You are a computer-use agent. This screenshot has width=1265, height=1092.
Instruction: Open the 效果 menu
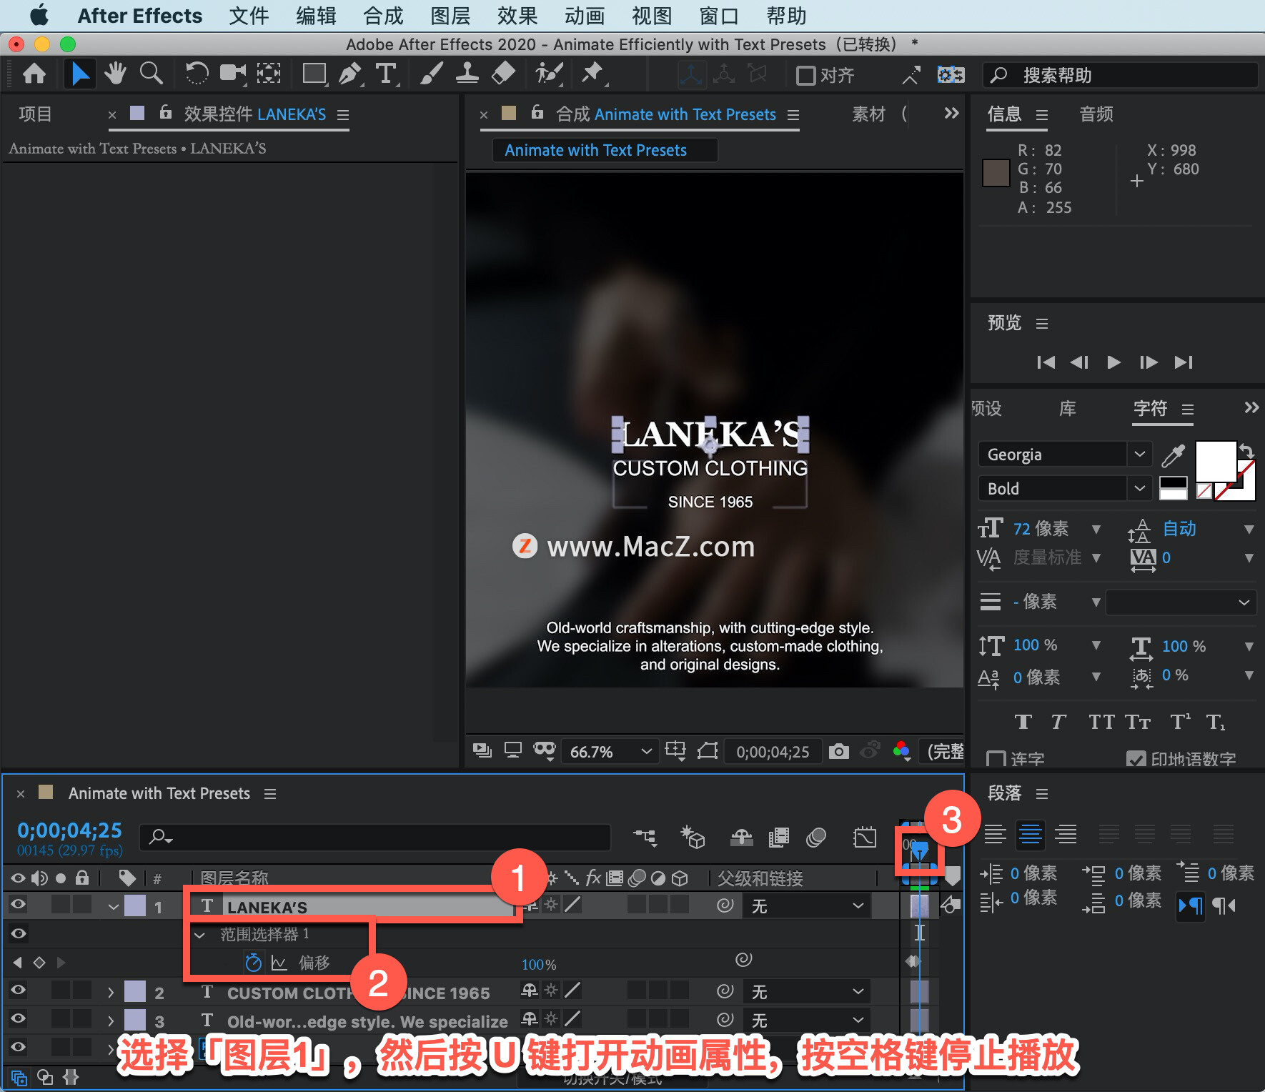click(517, 16)
